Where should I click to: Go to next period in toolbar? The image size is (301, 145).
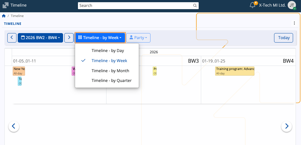pos(69,38)
